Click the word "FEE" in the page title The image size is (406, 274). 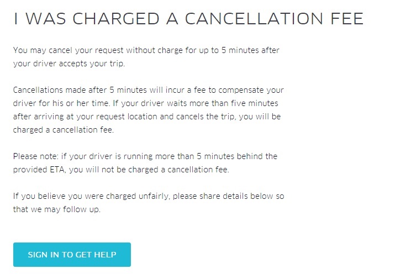(x=347, y=19)
